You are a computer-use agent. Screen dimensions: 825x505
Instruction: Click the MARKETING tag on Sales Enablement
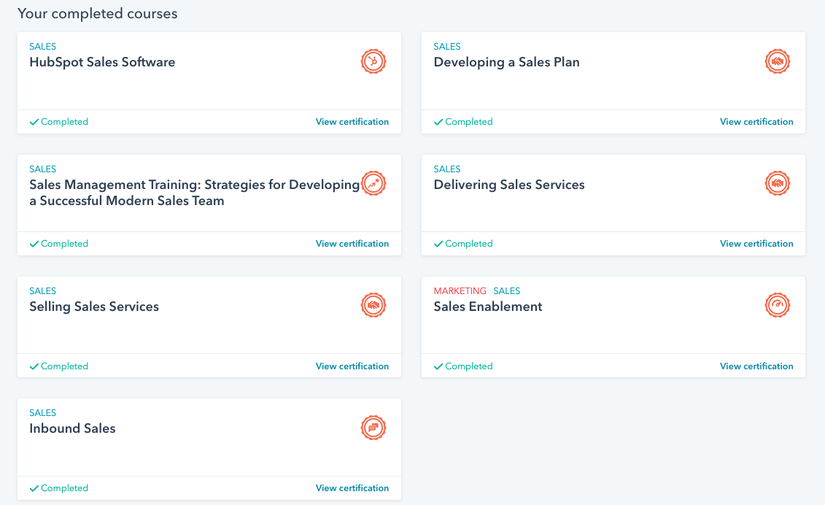(460, 291)
